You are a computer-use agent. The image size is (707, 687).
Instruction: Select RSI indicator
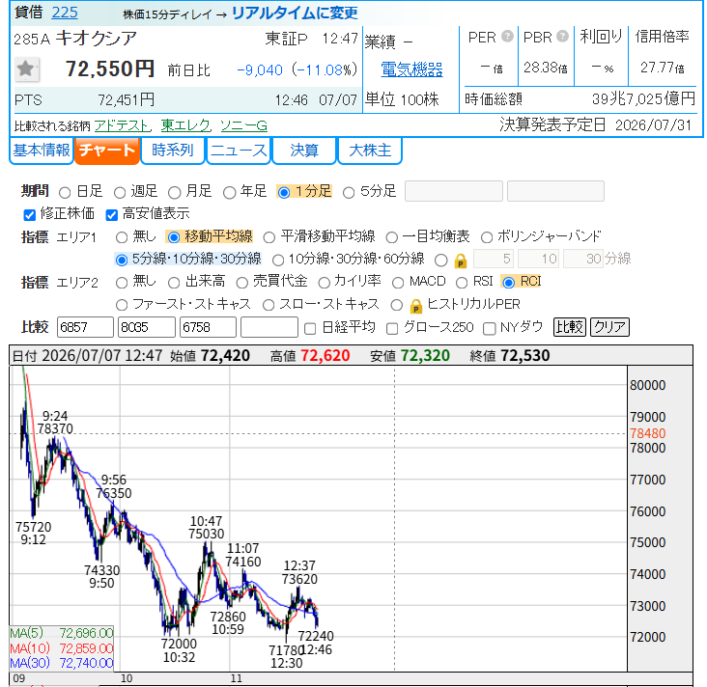pos(462,283)
